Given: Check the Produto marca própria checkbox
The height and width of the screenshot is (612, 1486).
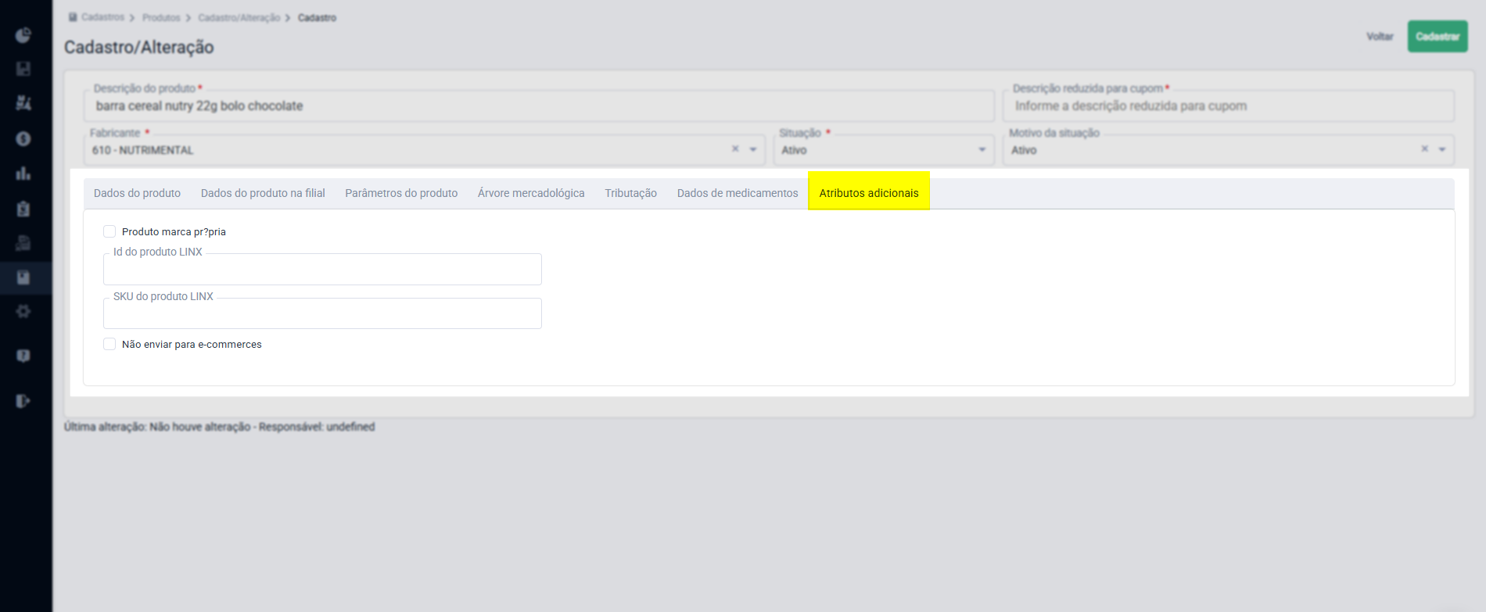Looking at the screenshot, I should tap(109, 231).
